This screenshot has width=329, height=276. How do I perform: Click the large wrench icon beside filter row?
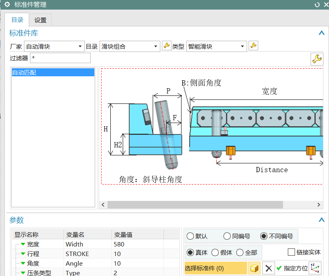pyautogui.click(x=317, y=59)
